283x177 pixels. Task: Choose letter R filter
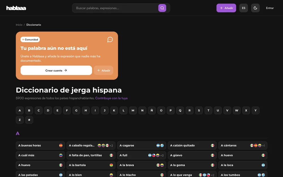pyautogui.click(x=190, y=110)
